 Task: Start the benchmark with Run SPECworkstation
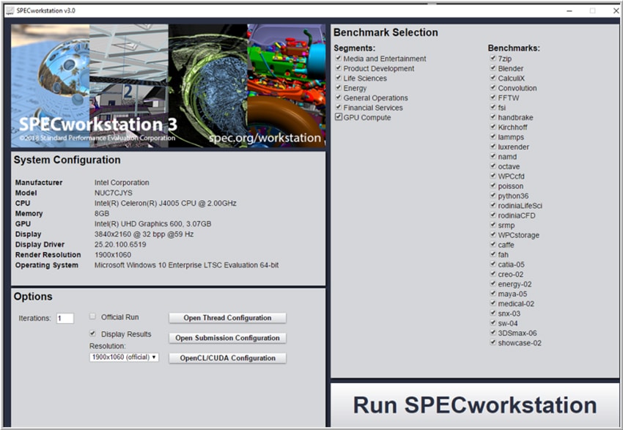click(475, 405)
